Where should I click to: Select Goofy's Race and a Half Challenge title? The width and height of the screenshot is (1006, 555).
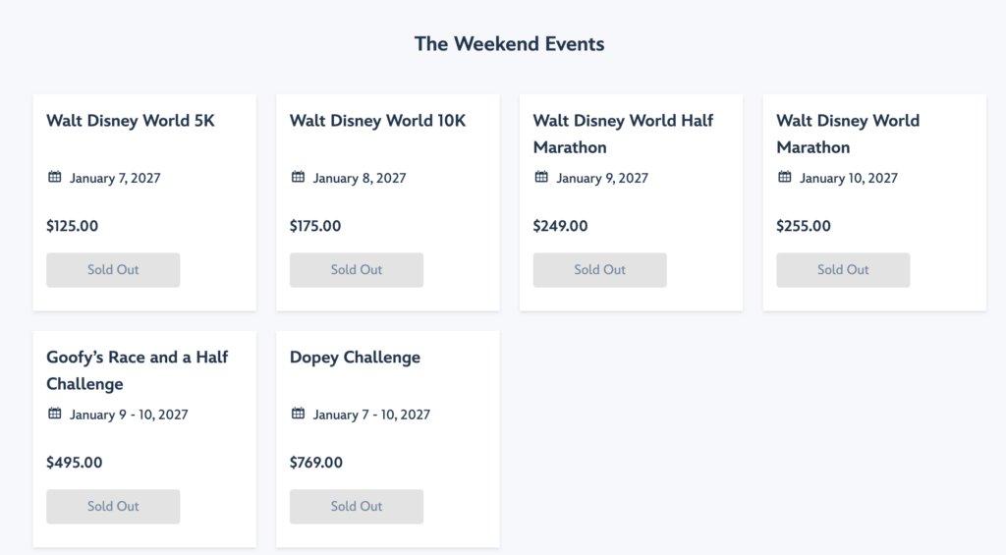[x=137, y=370]
